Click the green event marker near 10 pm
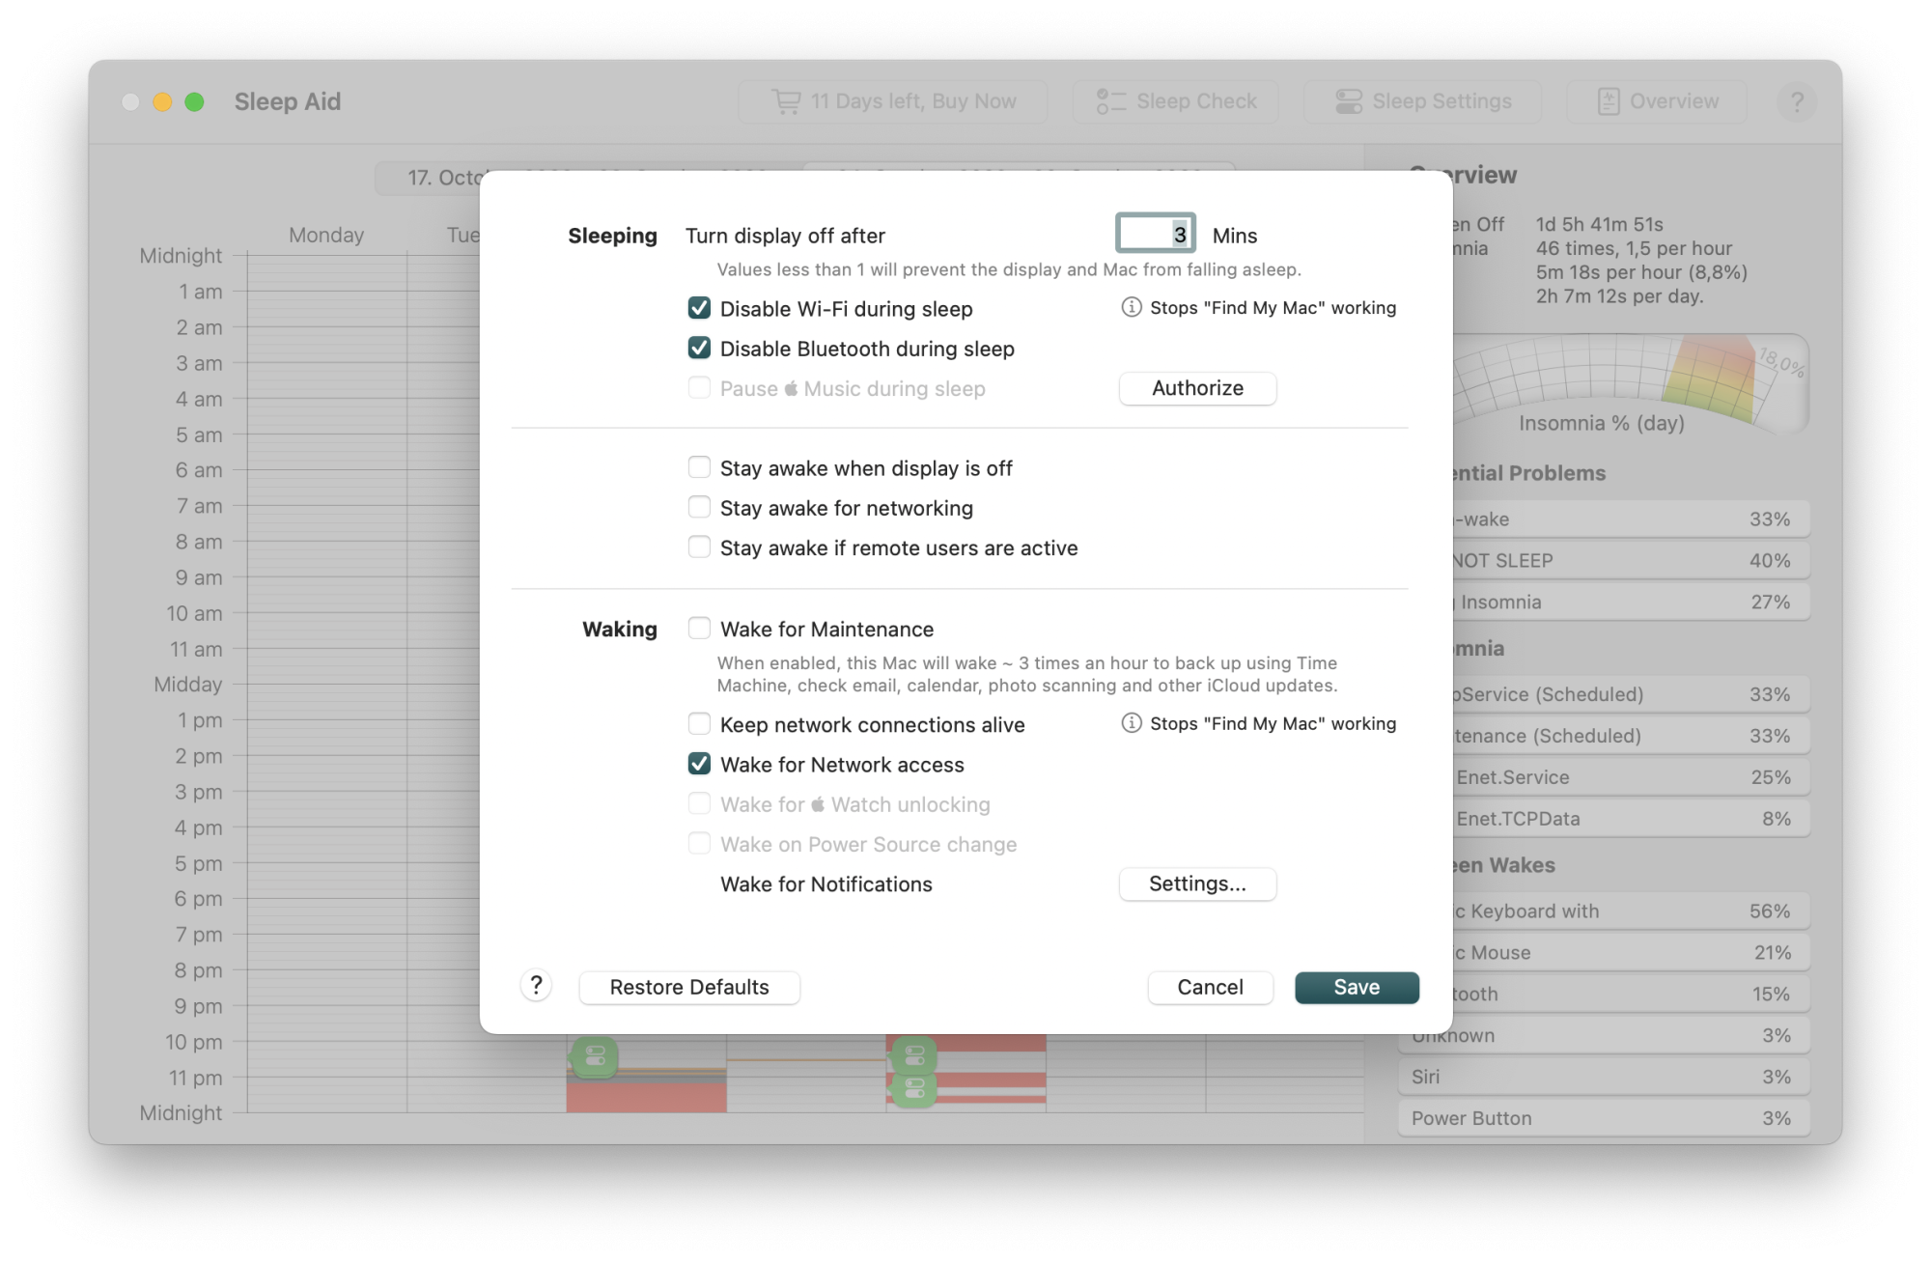1931x1262 pixels. coord(595,1057)
